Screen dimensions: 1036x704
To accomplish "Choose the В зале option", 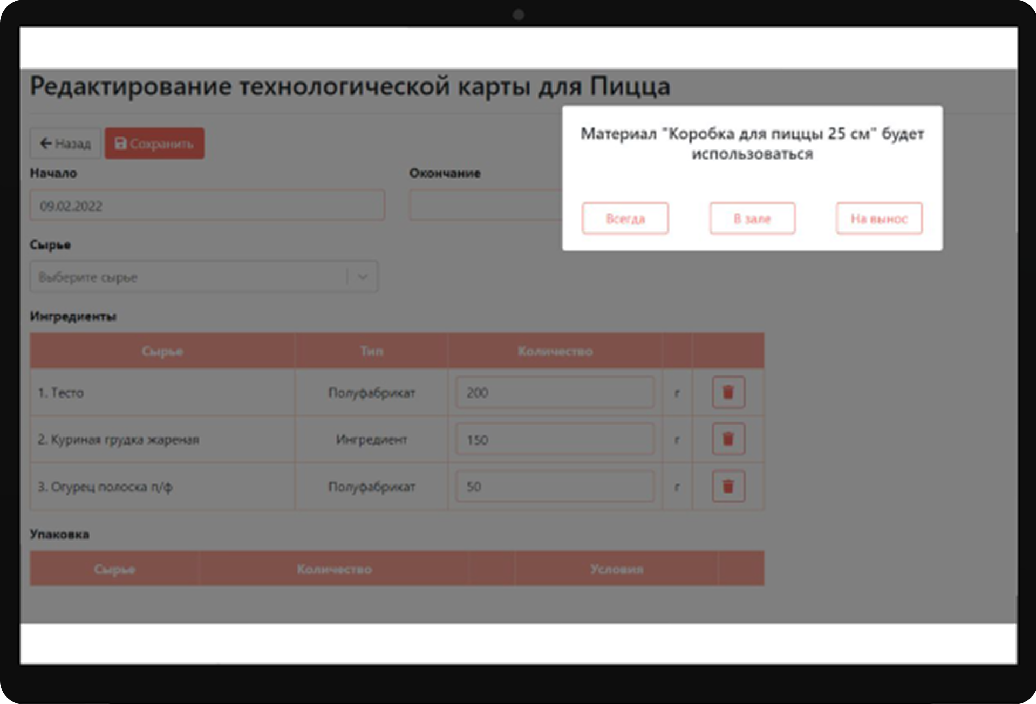I will pyautogui.click(x=752, y=218).
